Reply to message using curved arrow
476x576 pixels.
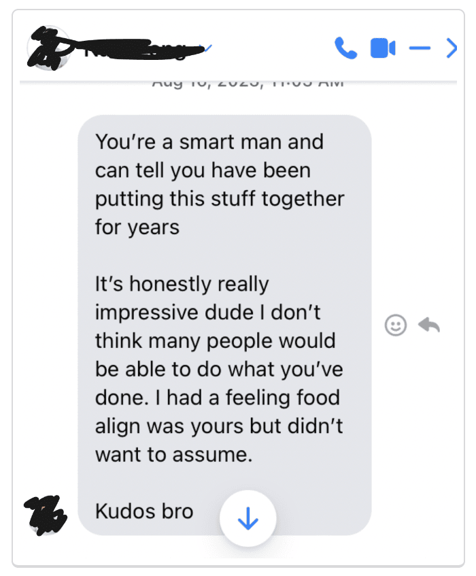(428, 325)
